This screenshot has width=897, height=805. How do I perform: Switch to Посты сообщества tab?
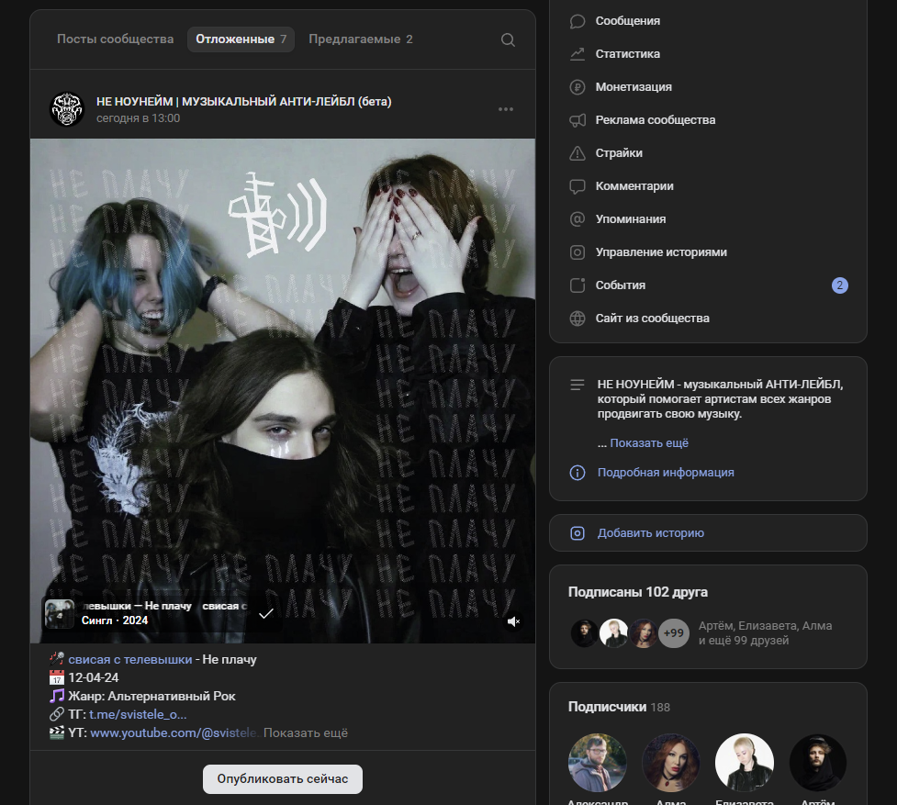[115, 39]
